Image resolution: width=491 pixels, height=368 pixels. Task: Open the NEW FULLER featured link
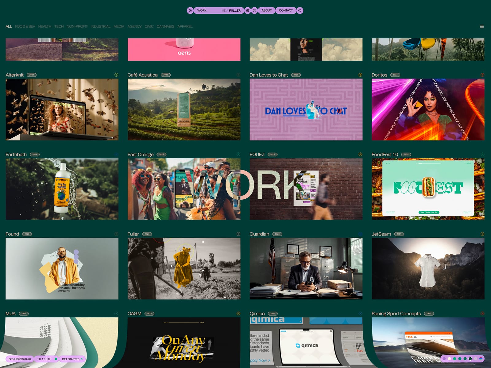[x=231, y=10]
